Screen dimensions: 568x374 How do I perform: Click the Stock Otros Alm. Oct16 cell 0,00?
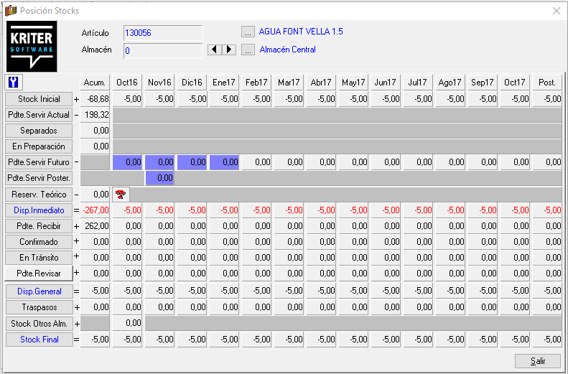click(127, 323)
